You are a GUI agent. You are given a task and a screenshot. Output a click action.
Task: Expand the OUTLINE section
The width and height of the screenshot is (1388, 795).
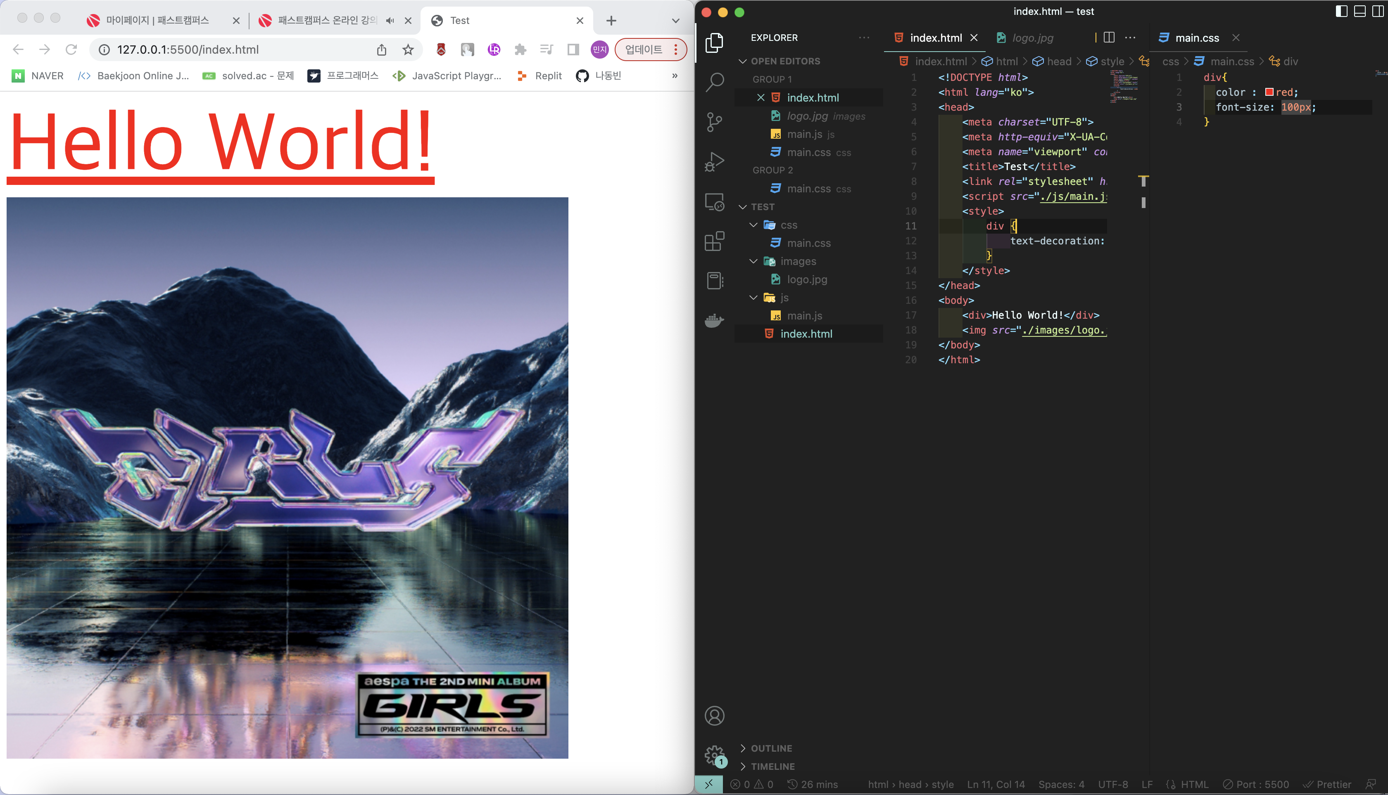pos(771,748)
